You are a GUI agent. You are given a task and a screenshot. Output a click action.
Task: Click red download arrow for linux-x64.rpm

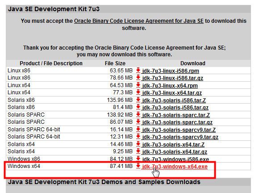pos(138,85)
